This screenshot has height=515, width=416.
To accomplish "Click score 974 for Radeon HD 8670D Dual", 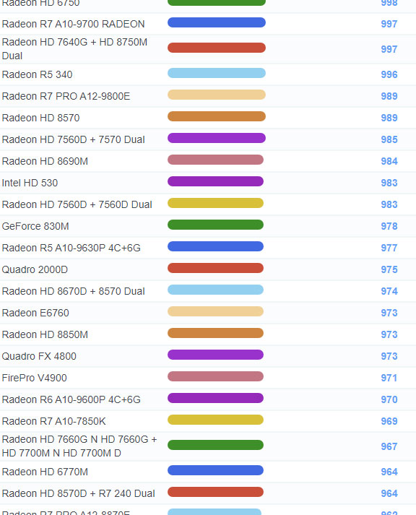I will (x=389, y=291).
